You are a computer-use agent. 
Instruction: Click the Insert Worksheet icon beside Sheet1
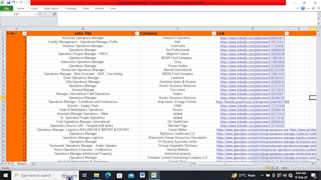(x=33, y=164)
